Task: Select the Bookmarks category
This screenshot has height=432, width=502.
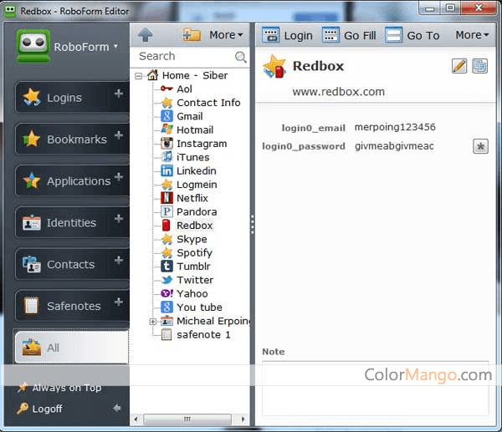Action: [x=72, y=139]
